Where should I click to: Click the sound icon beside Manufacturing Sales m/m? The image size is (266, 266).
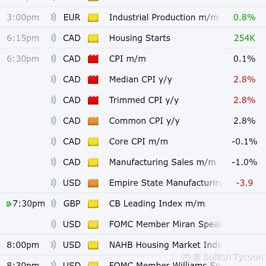tap(54, 162)
